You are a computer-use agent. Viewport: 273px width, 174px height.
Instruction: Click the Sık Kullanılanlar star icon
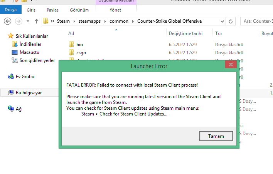(x=11, y=36)
